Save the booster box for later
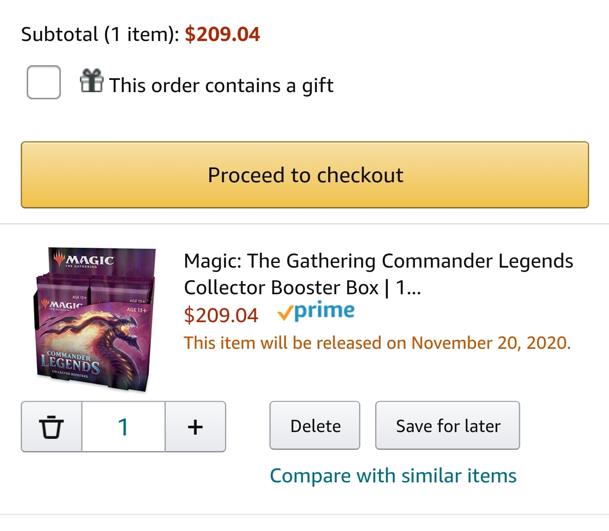Screen dimensions: 609x531 point(447,426)
